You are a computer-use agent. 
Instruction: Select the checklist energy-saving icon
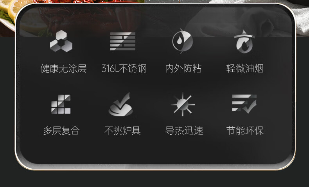click(x=244, y=104)
